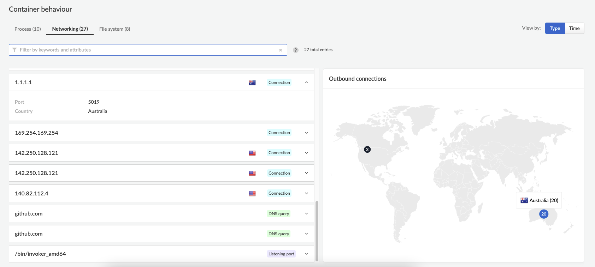Click the funnel filter icon in the search box
Screen dimensions: 595x267
click(x=14, y=50)
